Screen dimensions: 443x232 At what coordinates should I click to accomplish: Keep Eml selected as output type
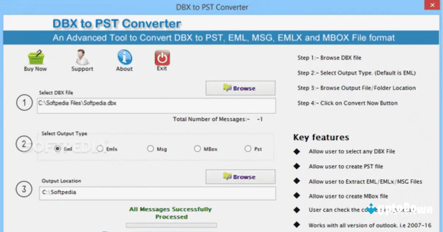click(x=58, y=149)
